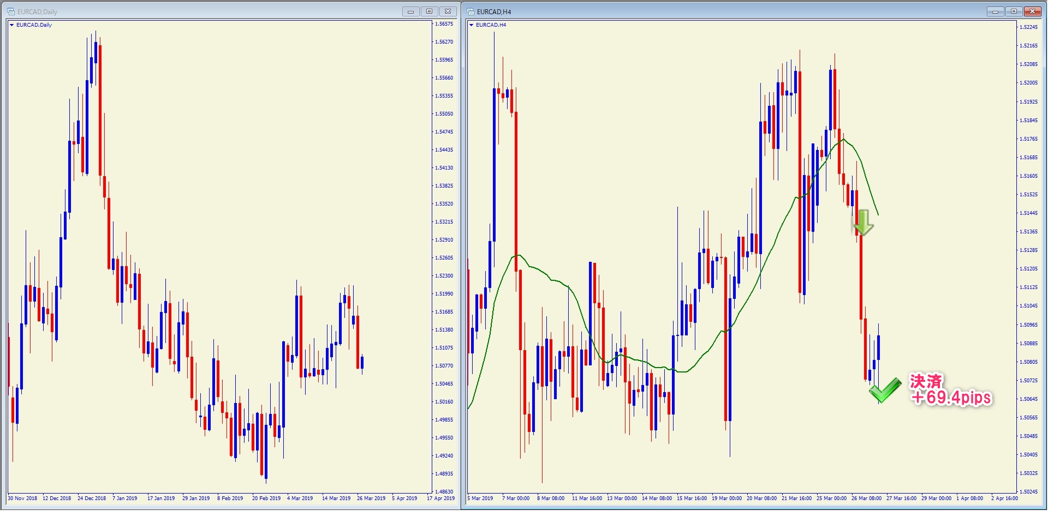Click the 5 Mar 2019 label on H4 chart
The height and width of the screenshot is (511, 1048).
pyautogui.click(x=480, y=498)
